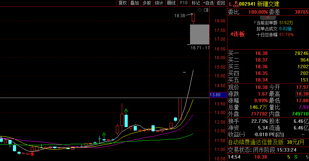
Task: Click the 买五 bid price 18.34
Action: coord(261,80)
